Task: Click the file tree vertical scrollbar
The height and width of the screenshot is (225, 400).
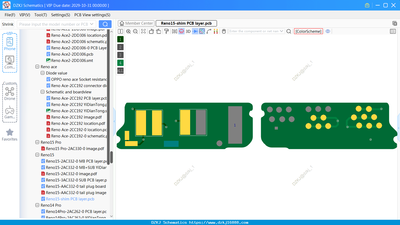Action: coord(111,157)
